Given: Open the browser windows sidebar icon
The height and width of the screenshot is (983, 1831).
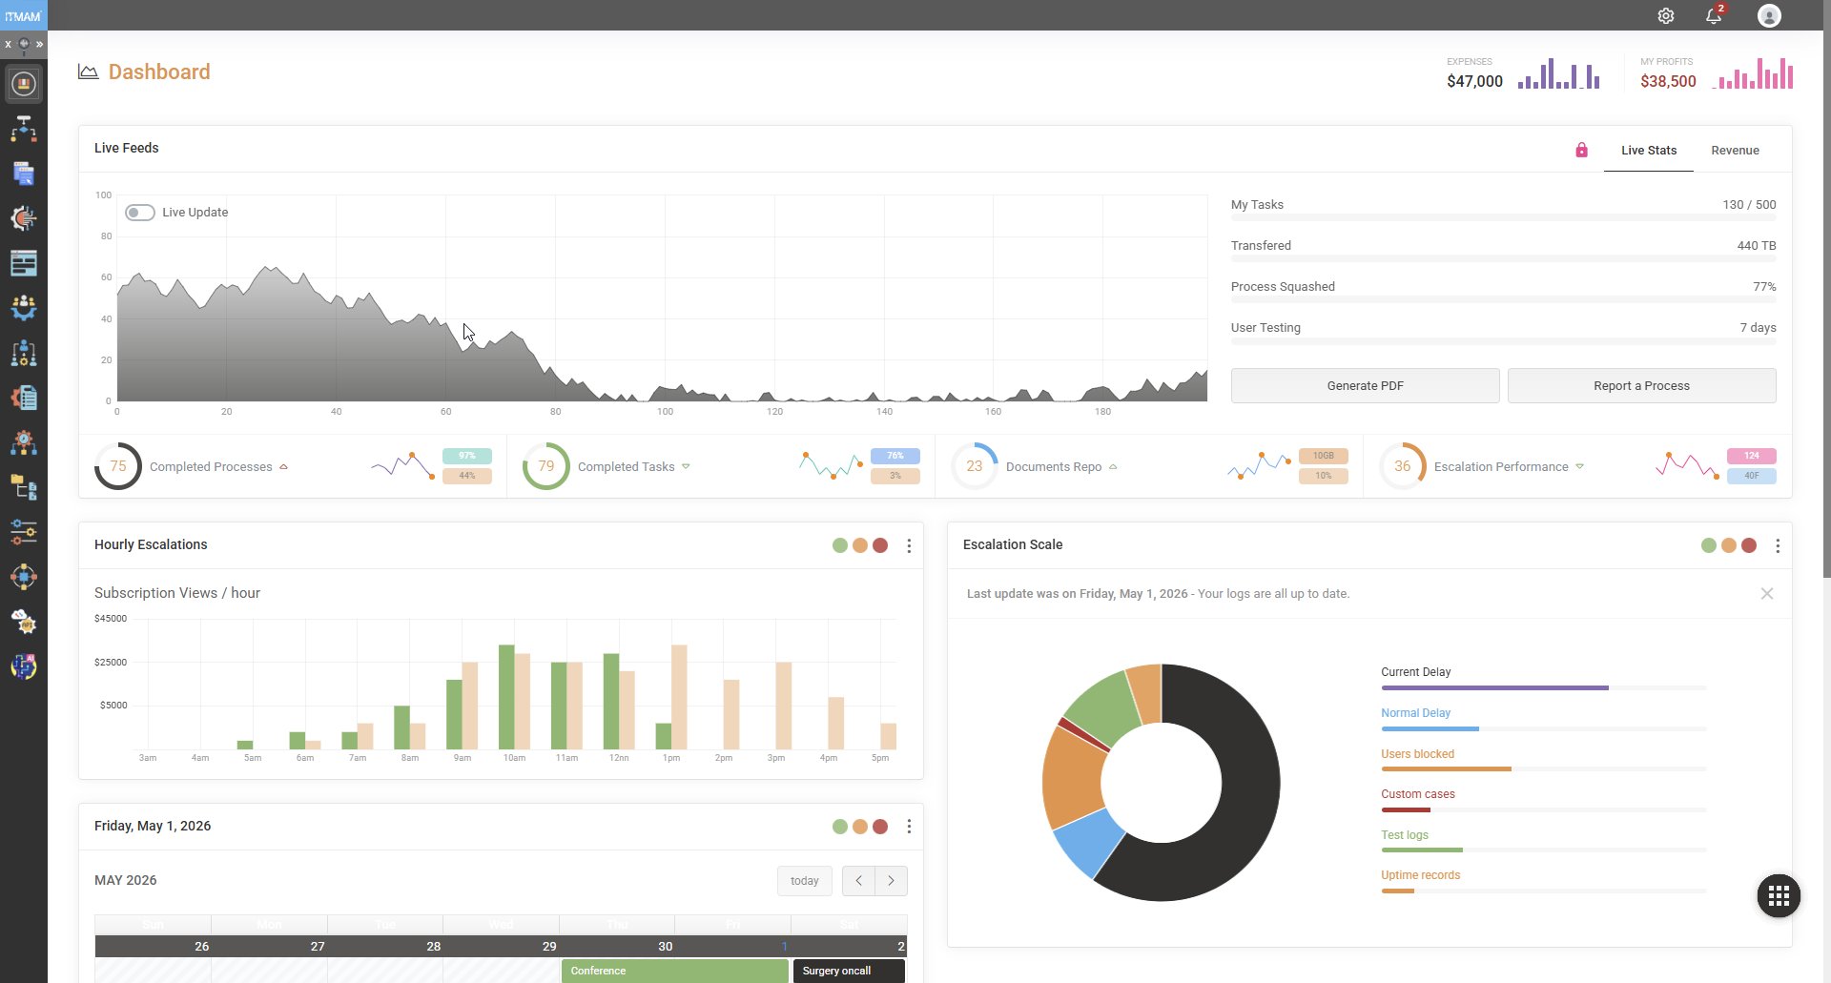Looking at the screenshot, I should pos(24,174).
